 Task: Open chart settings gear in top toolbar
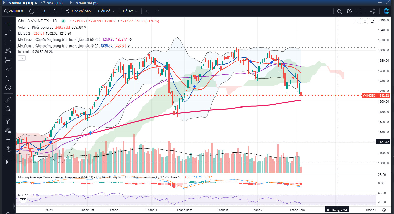pos(349,11)
